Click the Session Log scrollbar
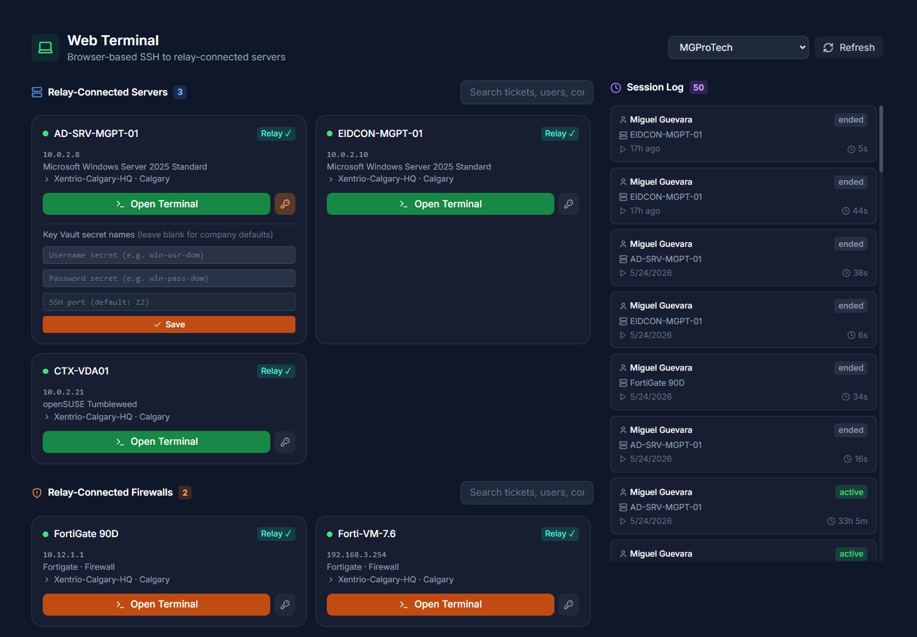 coord(881,139)
